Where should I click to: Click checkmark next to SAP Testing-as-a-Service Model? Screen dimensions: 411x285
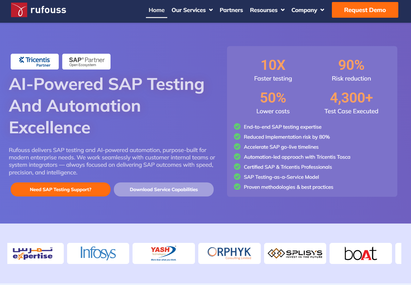pyautogui.click(x=237, y=177)
